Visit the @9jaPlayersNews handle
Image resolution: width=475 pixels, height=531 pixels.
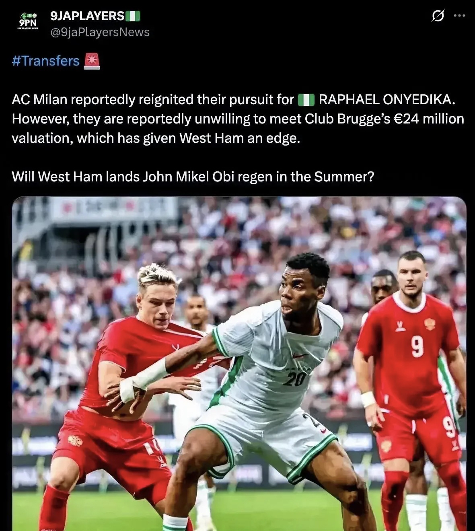pos(100,32)
